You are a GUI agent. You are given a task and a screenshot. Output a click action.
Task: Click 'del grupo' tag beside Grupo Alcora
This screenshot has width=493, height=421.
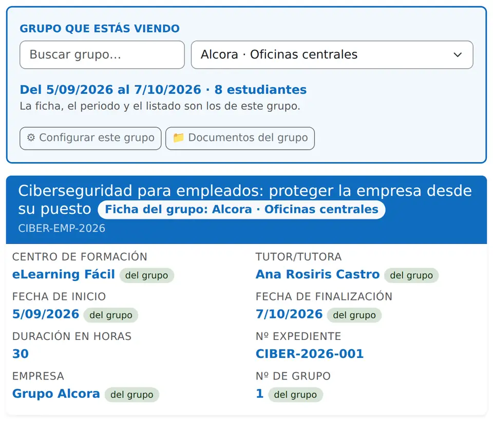click(132, 395)
